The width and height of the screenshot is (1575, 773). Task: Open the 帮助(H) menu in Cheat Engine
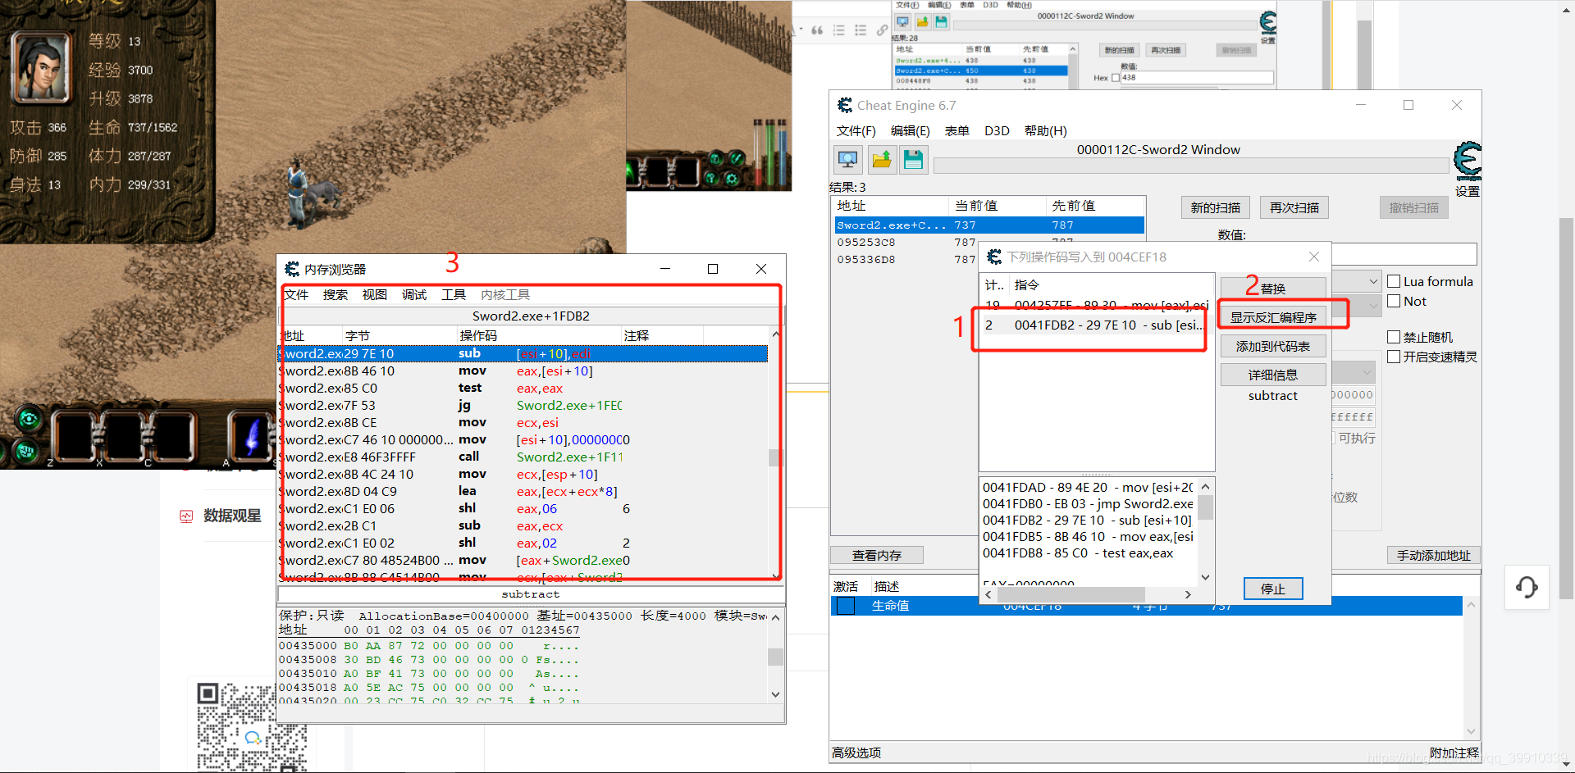tap(1045, 131)
